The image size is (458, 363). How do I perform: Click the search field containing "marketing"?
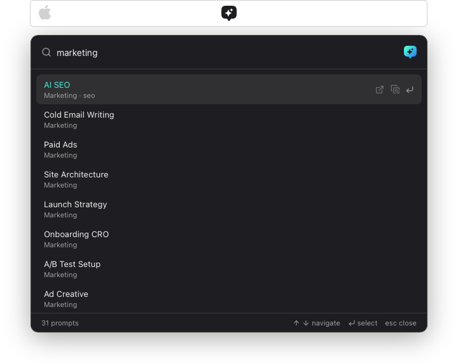point(223,53)
